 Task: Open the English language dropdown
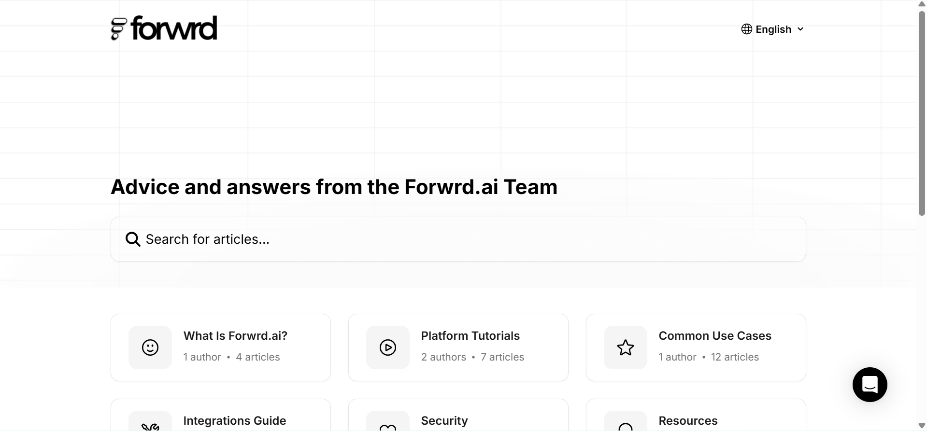pyautogui.click(x=772, y=29)
